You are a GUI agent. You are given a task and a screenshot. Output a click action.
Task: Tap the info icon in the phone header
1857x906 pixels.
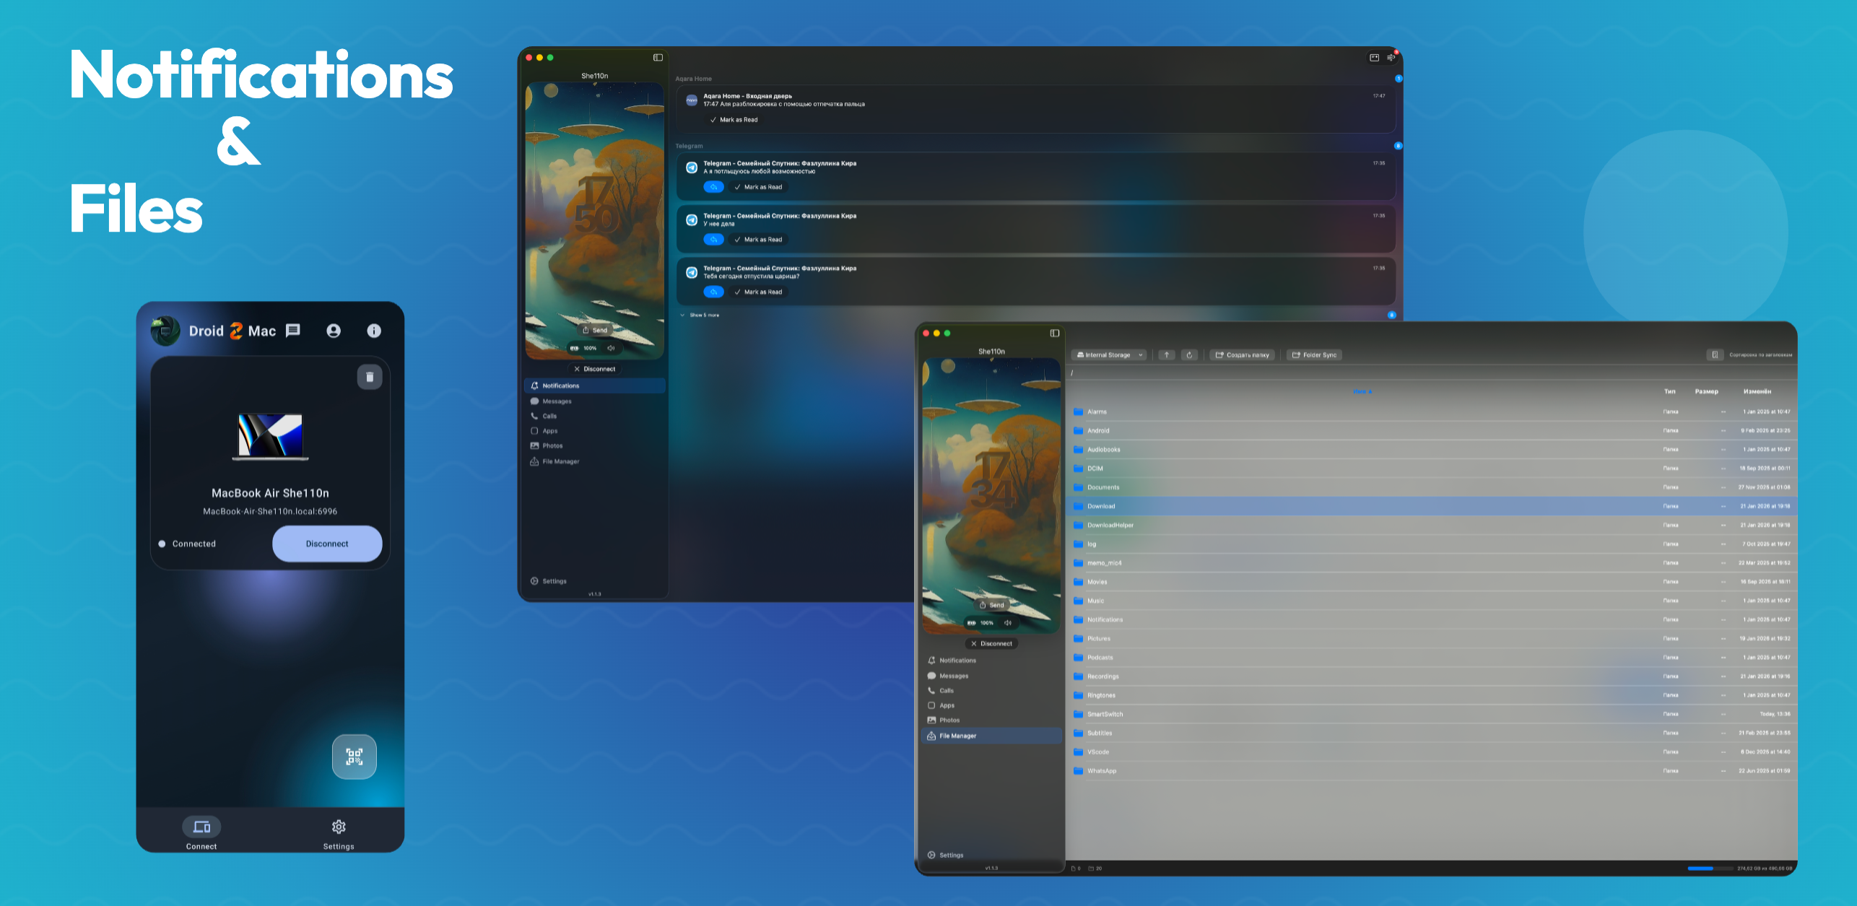point(374,331)
